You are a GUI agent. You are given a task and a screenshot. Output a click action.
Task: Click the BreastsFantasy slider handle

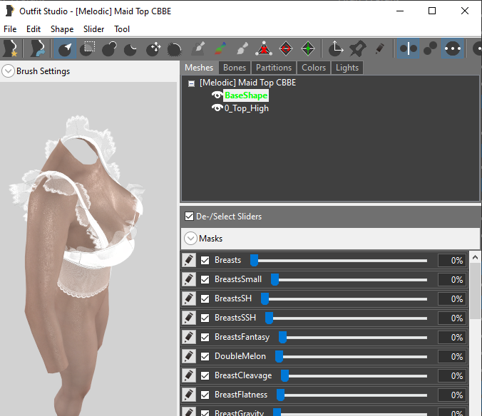point(282,337)
